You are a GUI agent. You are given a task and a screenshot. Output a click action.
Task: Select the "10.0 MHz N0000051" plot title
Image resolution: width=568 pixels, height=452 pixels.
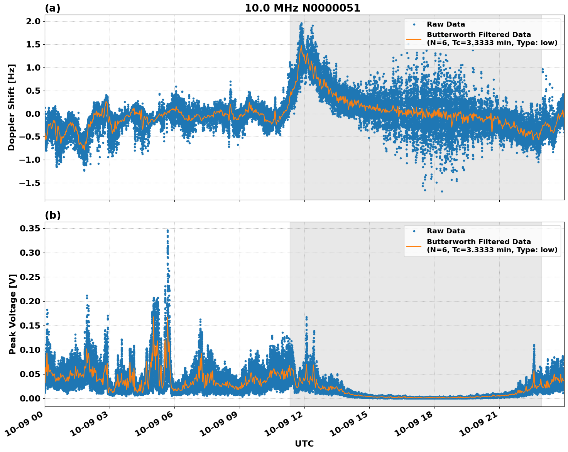click(302, 8)
